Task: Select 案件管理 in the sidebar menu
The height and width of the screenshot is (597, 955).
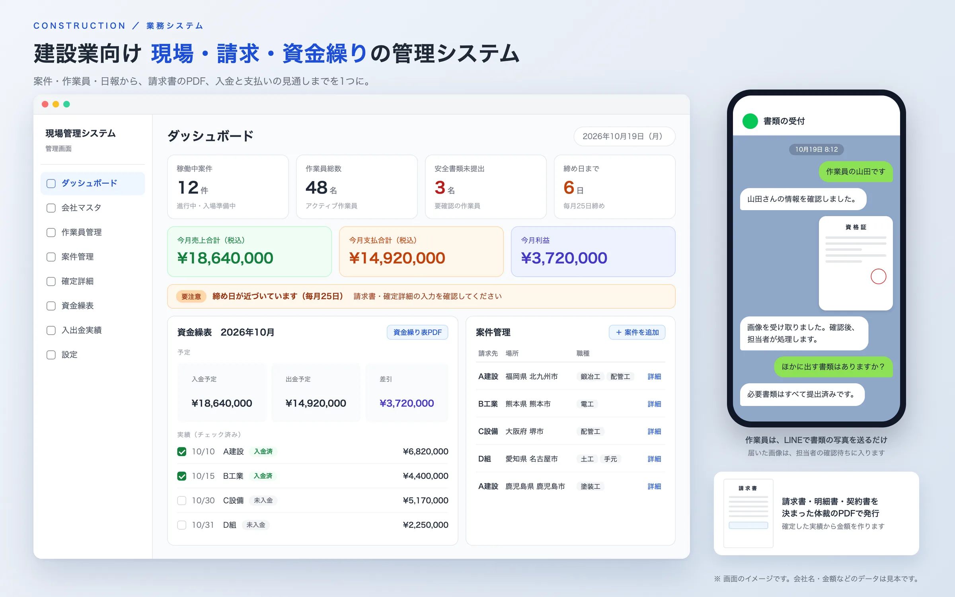Action: 93,257
